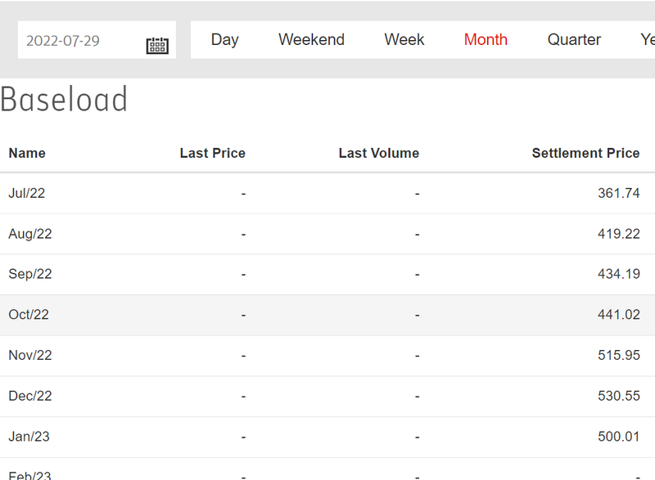Select the Dec/22 contract row
This screenshot has height=480, width=655.
click(x=30, y=396)
